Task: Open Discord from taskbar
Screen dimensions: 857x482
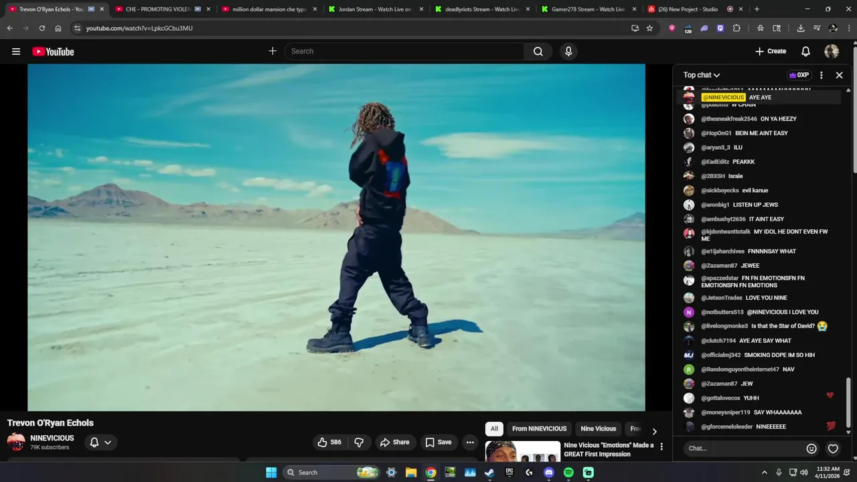Action: click(x=549, y=473)
